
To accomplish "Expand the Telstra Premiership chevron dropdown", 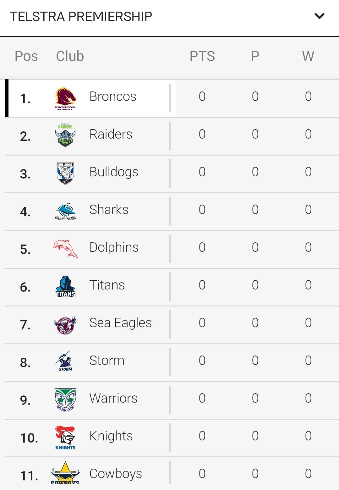I will 319,16.
